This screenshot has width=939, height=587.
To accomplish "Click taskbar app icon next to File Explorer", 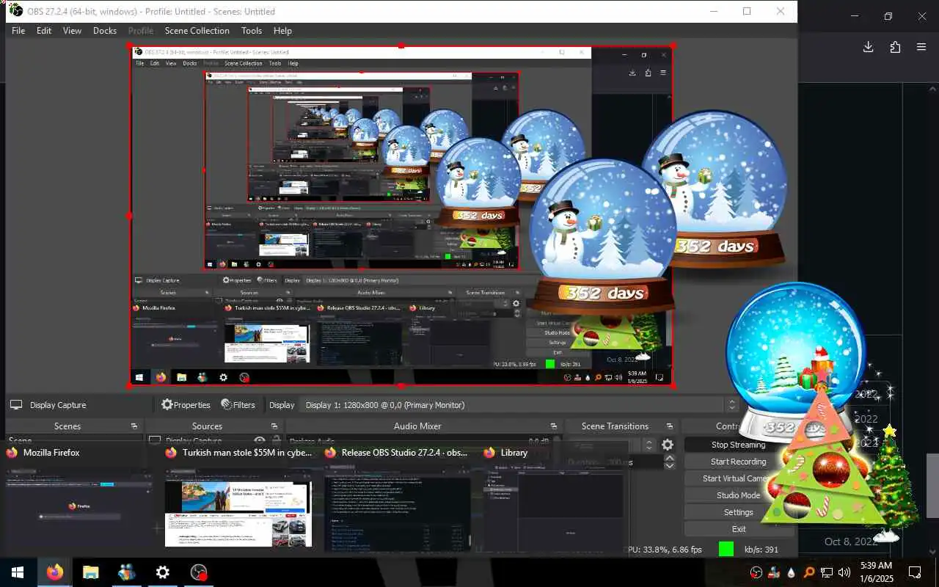I will coord(126,572).
